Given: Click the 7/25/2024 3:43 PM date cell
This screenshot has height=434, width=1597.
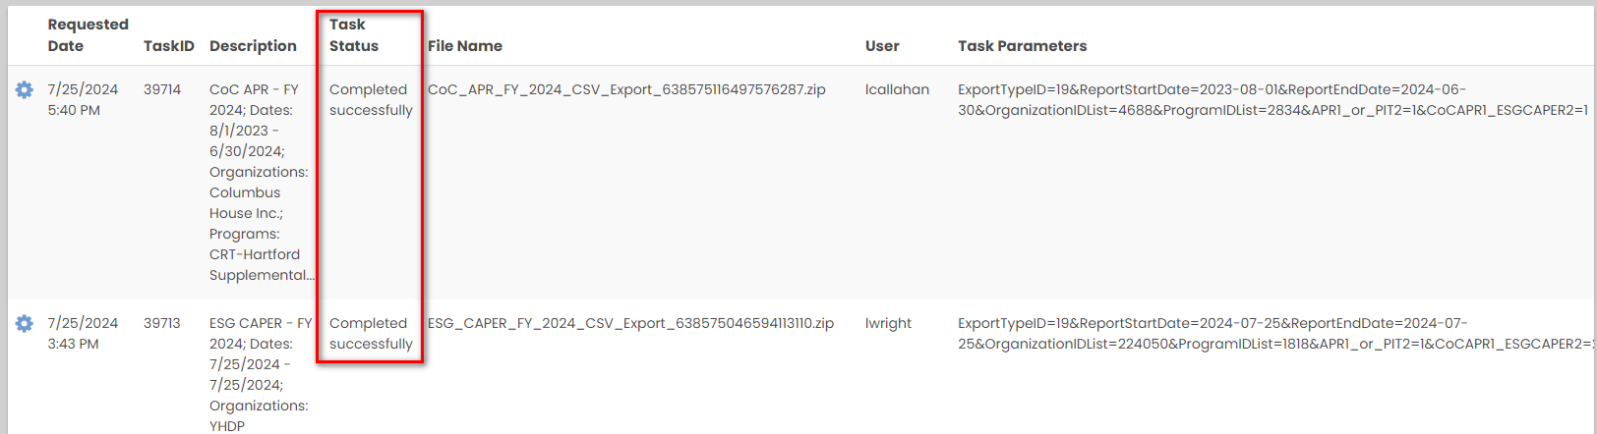Looking at the screenshot, I should (x=83, y=333).
